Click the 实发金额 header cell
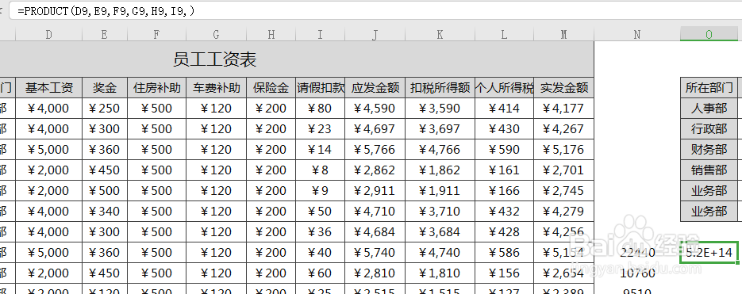This screenshot has width=742, height=294. (x=563, y=87)
